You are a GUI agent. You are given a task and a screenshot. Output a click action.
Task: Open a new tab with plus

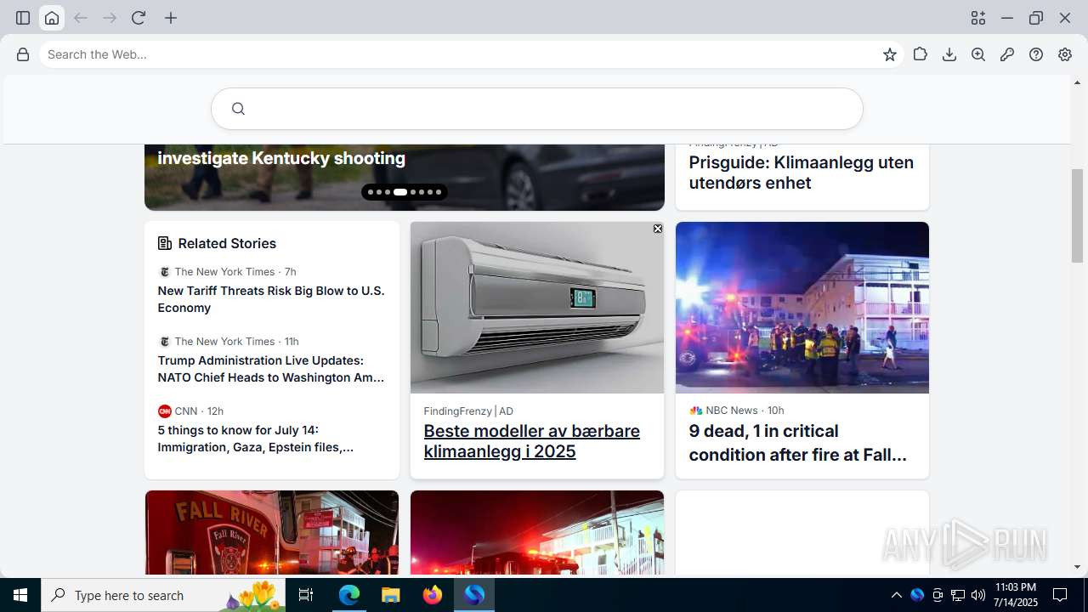[171, 18]
